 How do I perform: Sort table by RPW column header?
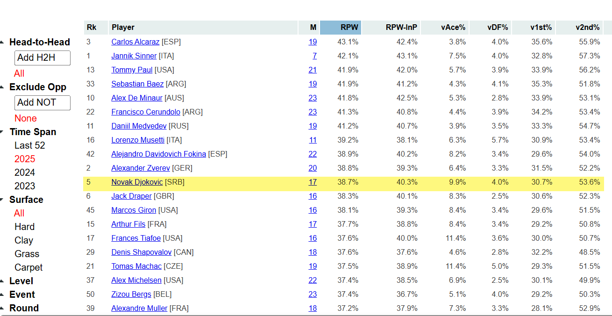349,28
